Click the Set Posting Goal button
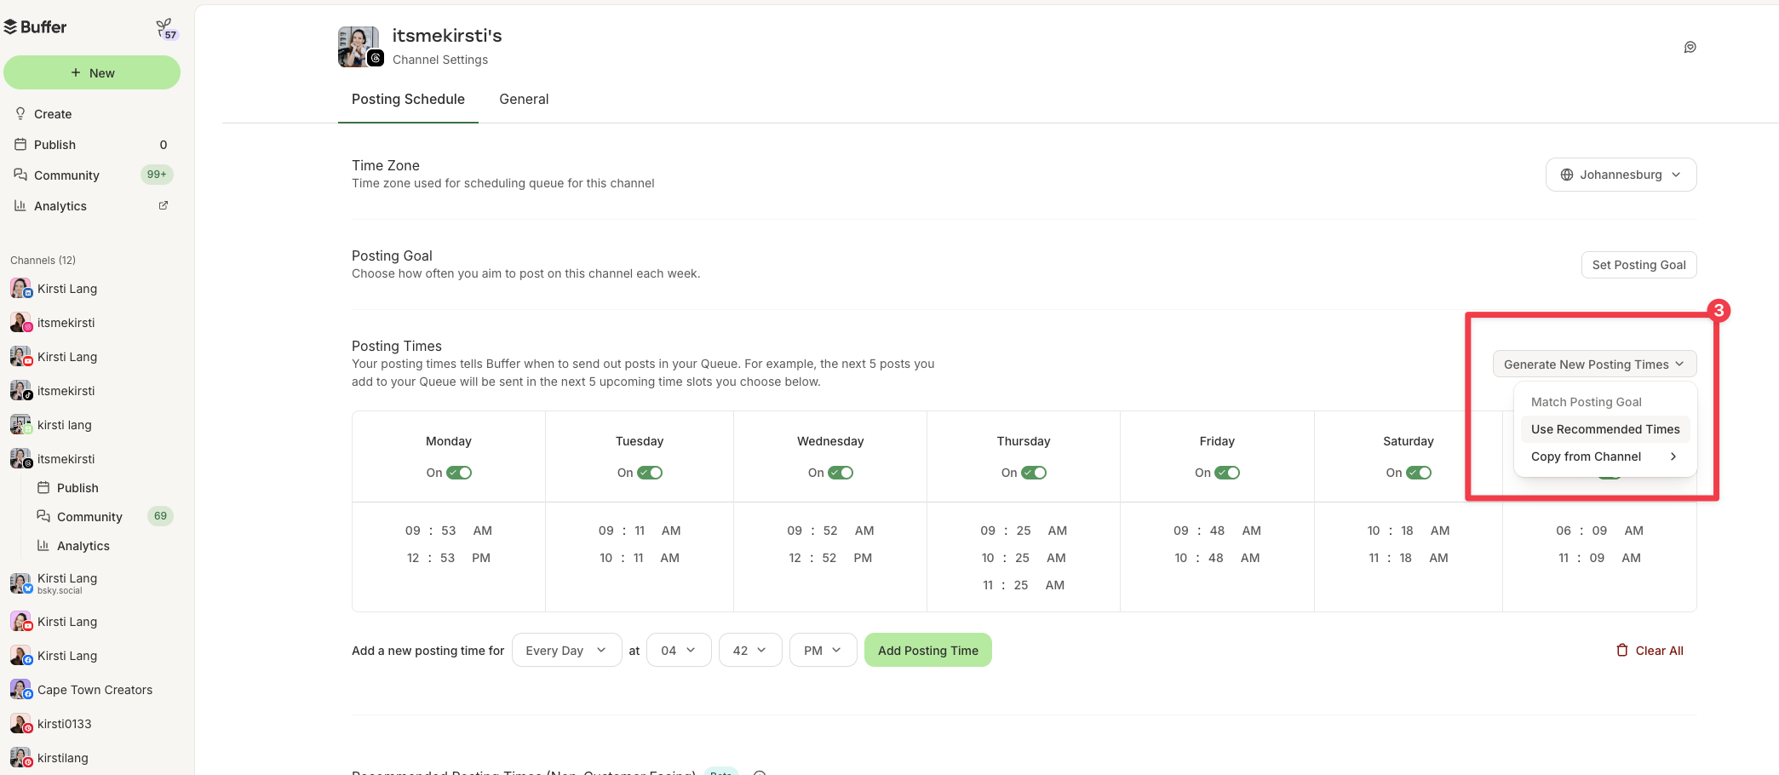Viewport: 1779px width, 775px height. pyautogui.click(x=1638, y=265)
